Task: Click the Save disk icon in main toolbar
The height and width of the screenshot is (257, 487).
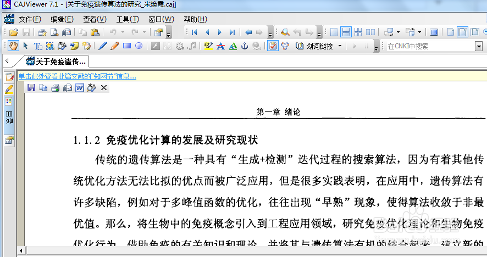Action: pyautogui.click(x=26, y=32)
